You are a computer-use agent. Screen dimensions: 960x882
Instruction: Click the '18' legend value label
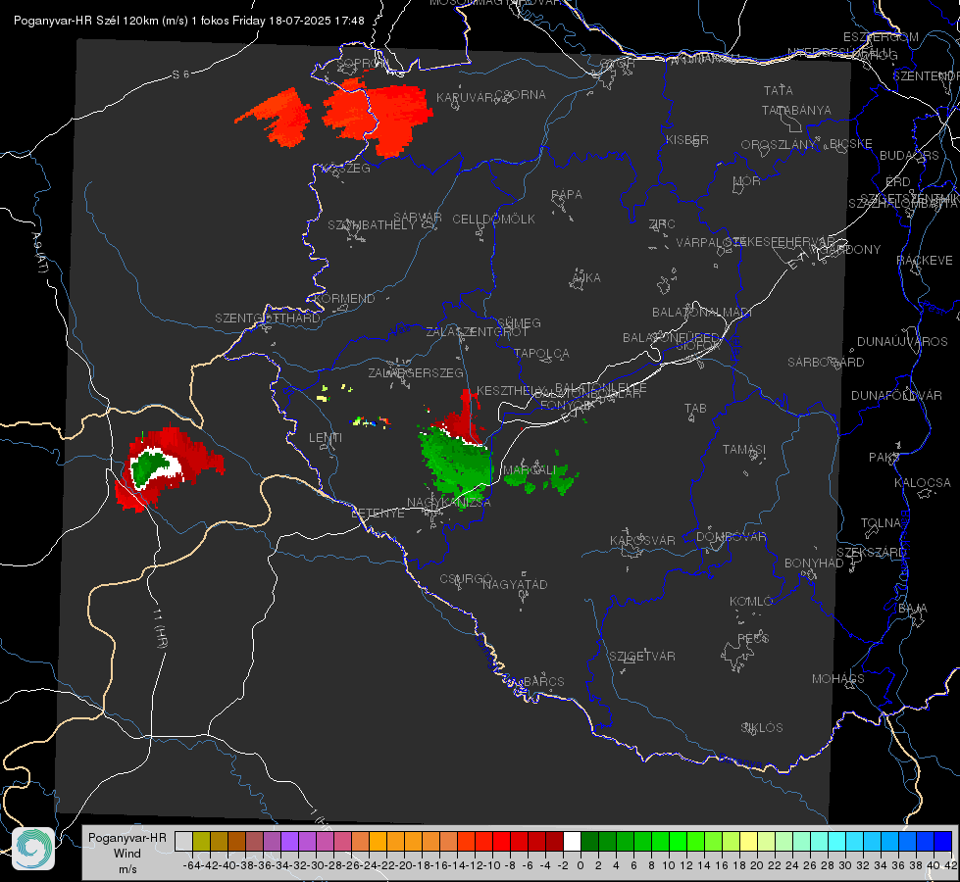click(739, 865)
